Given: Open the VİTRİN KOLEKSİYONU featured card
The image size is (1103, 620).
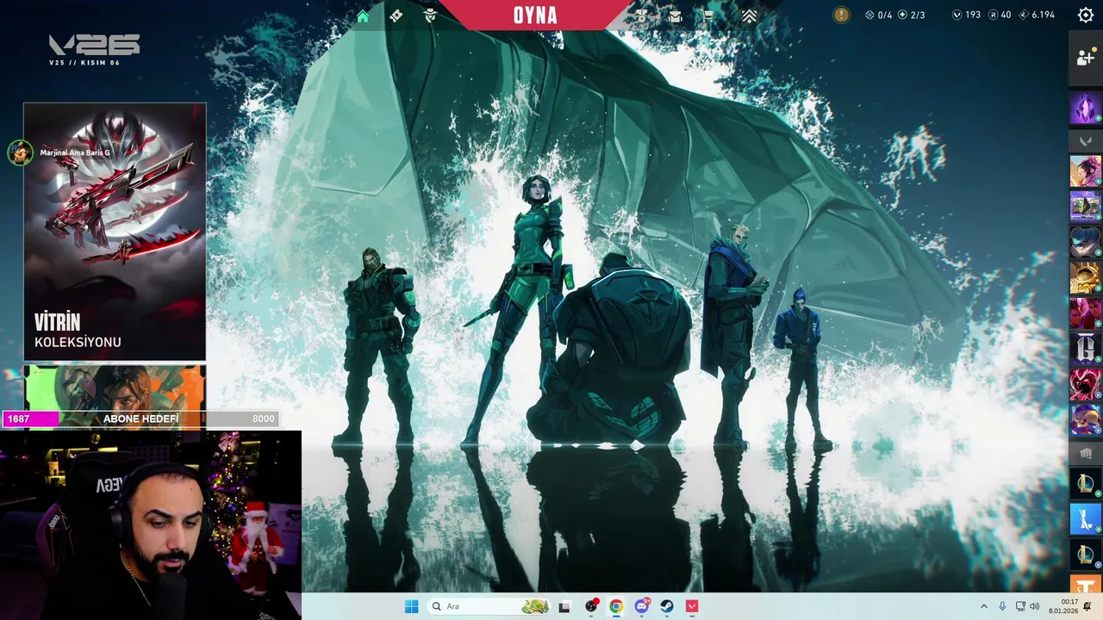Looking at the screenshot, I should tap(115, 232).
